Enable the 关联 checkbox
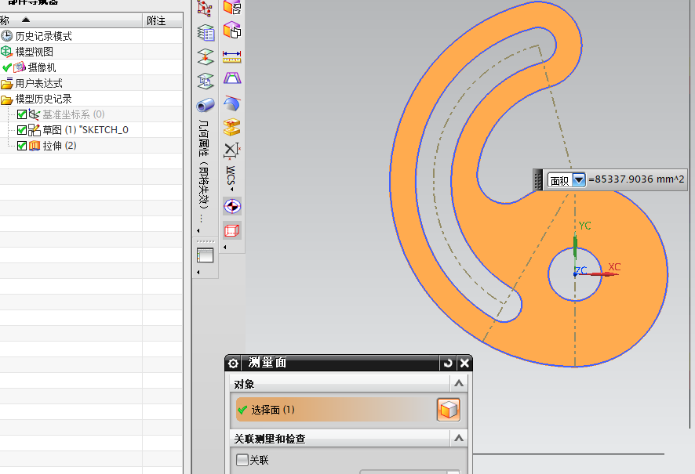 (x=242, y=460)
